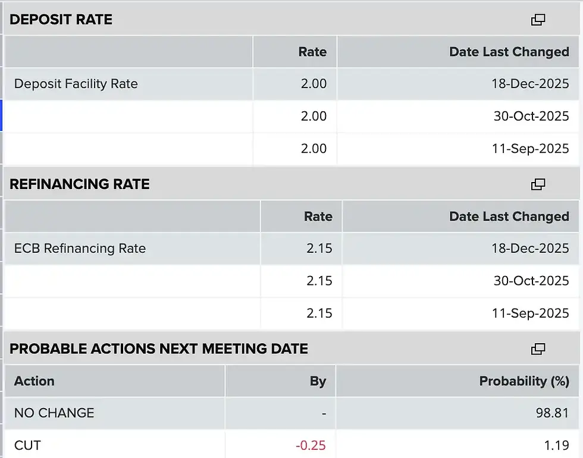Viewport: 583px width, 458px height.
Task: Click 18-Dec-2025 date in Deposit Rate table
Action: click(530, 84)
